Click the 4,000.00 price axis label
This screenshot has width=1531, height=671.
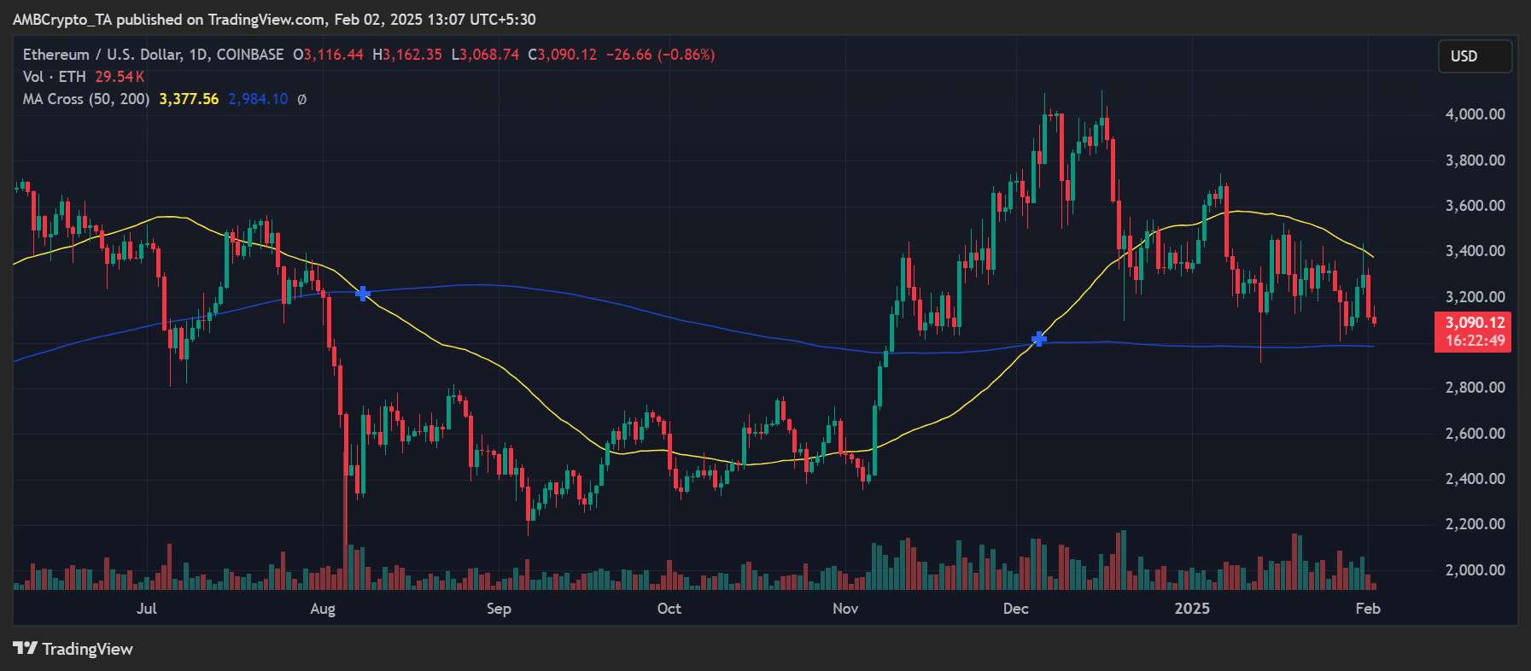point(1475,114)
